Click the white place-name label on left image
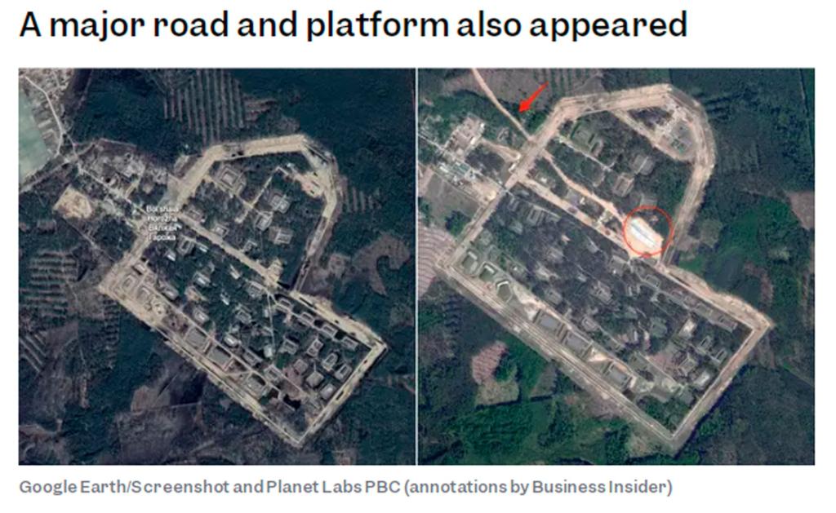Screen dimensions: 836x513 [x=162, y=223]
